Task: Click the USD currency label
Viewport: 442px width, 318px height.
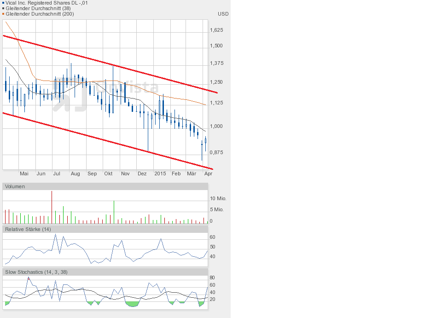Action: point(223,14)
